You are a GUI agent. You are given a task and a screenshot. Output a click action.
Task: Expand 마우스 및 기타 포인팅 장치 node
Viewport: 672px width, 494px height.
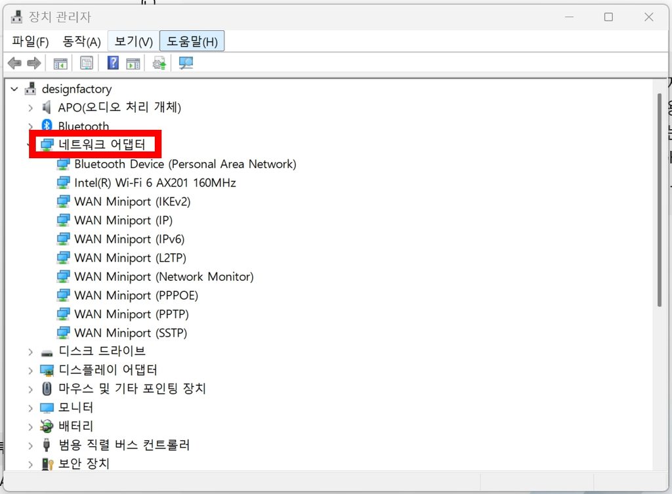[x=30, y=390]
